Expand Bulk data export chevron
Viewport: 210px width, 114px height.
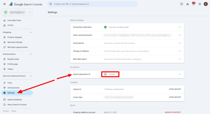click(180, 59)
